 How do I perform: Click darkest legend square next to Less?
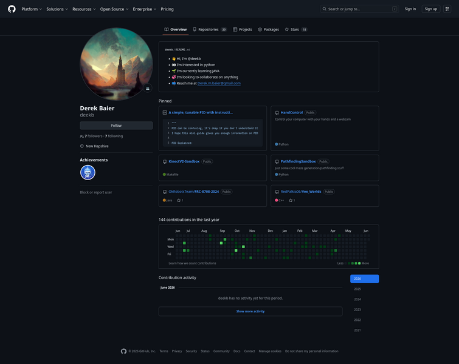(345, 263)
